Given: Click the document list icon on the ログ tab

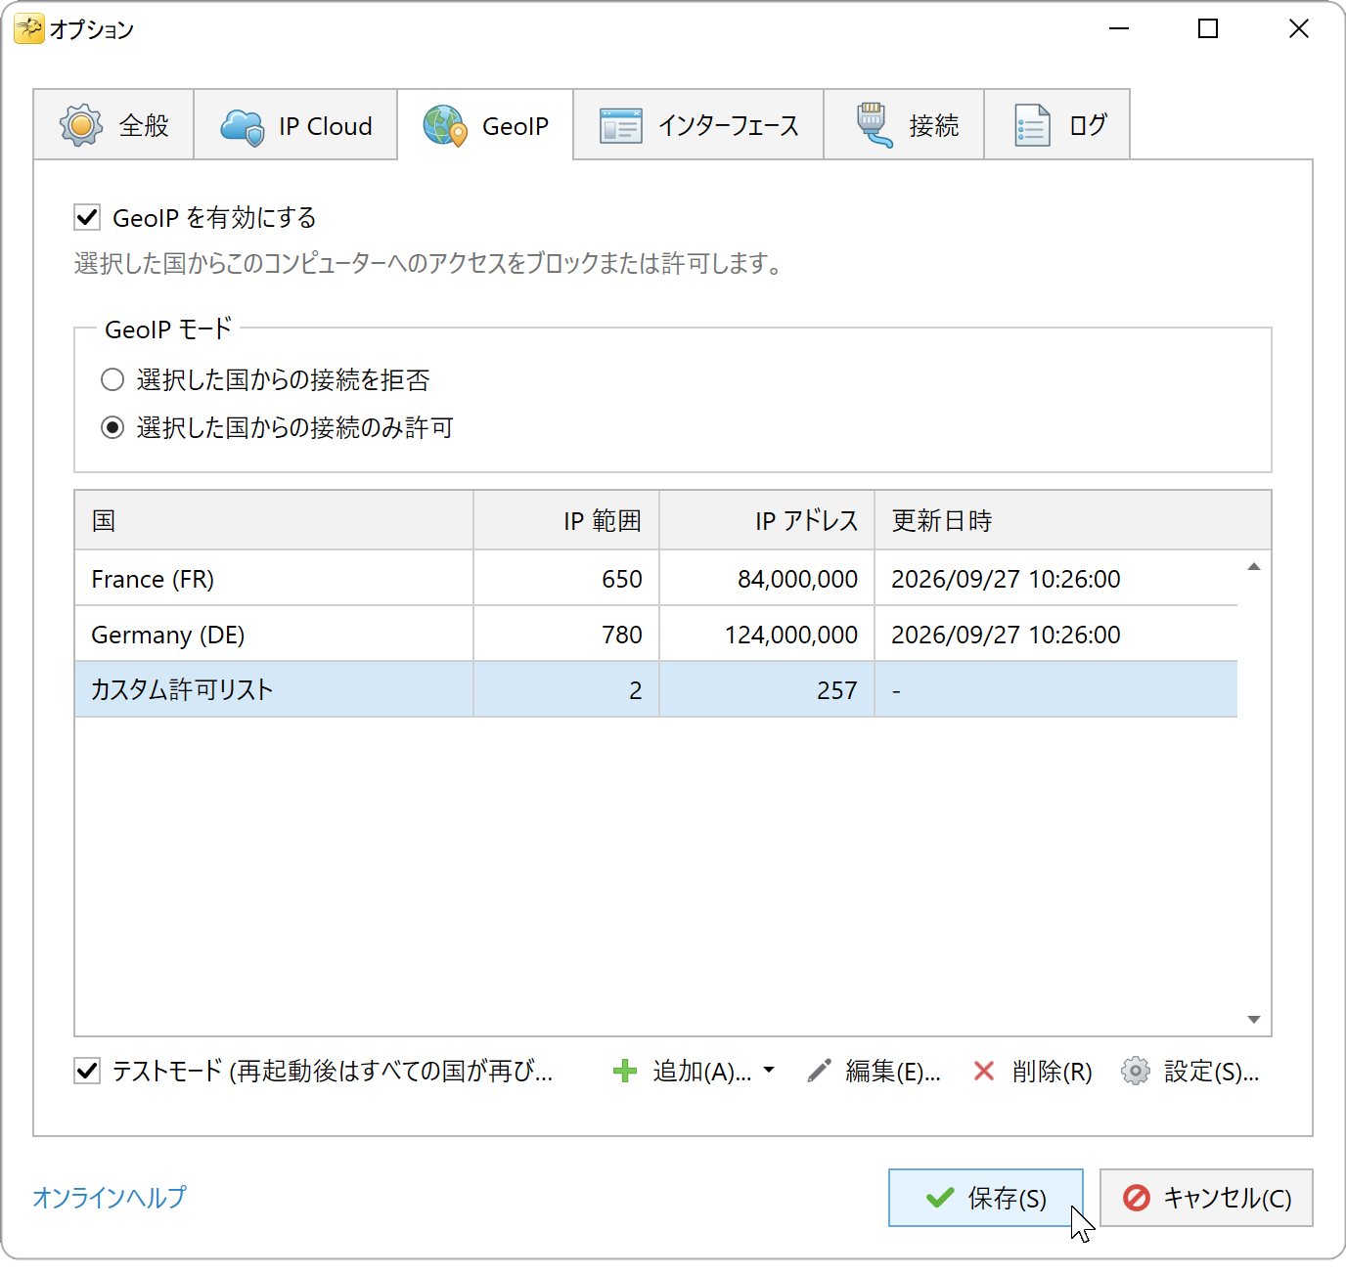Looking at the screenshot, I should 1032,125.
